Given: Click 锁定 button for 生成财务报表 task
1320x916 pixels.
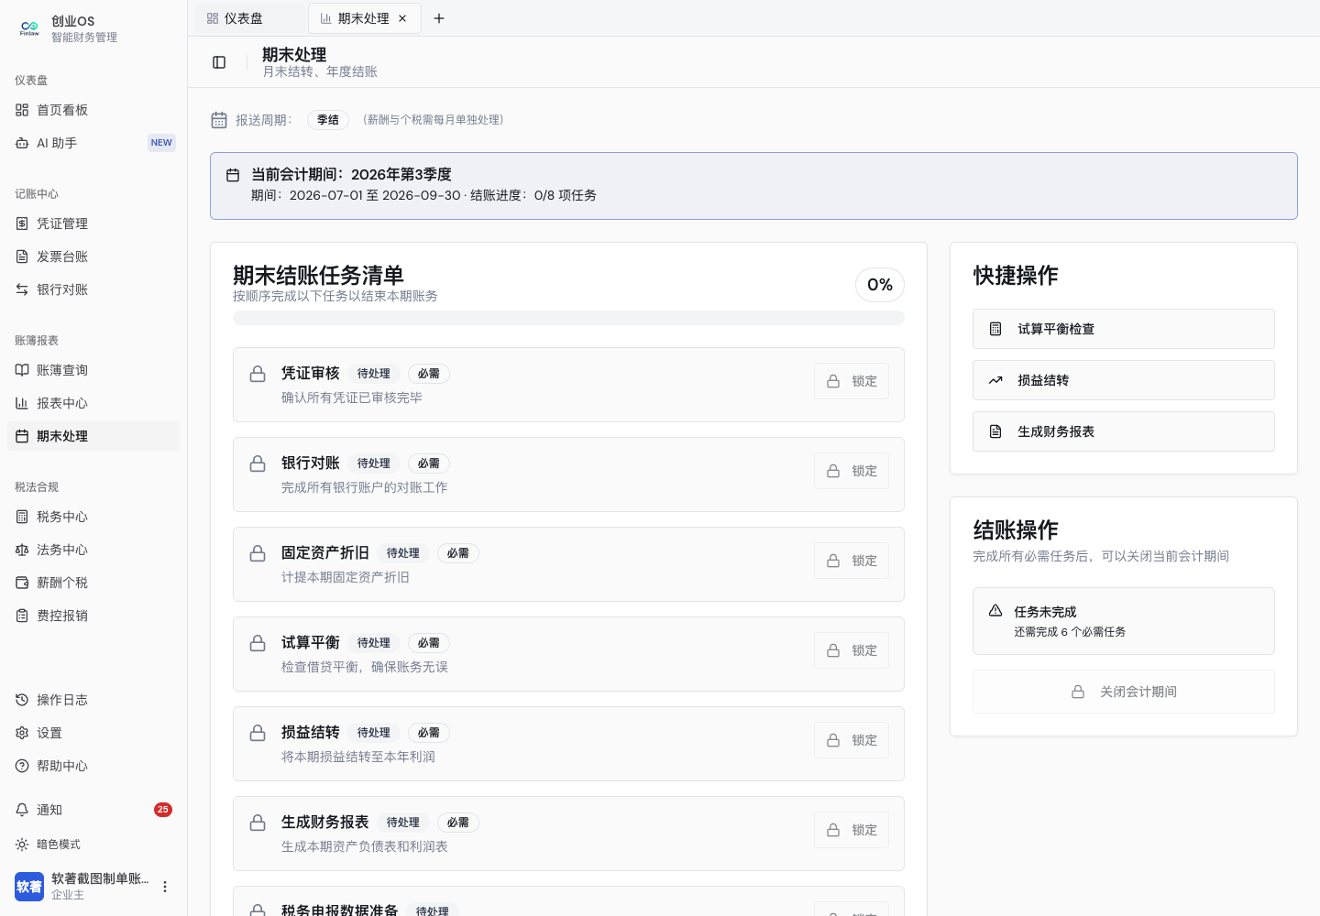Looking at the screenshot, I should [x=852, y=830].
